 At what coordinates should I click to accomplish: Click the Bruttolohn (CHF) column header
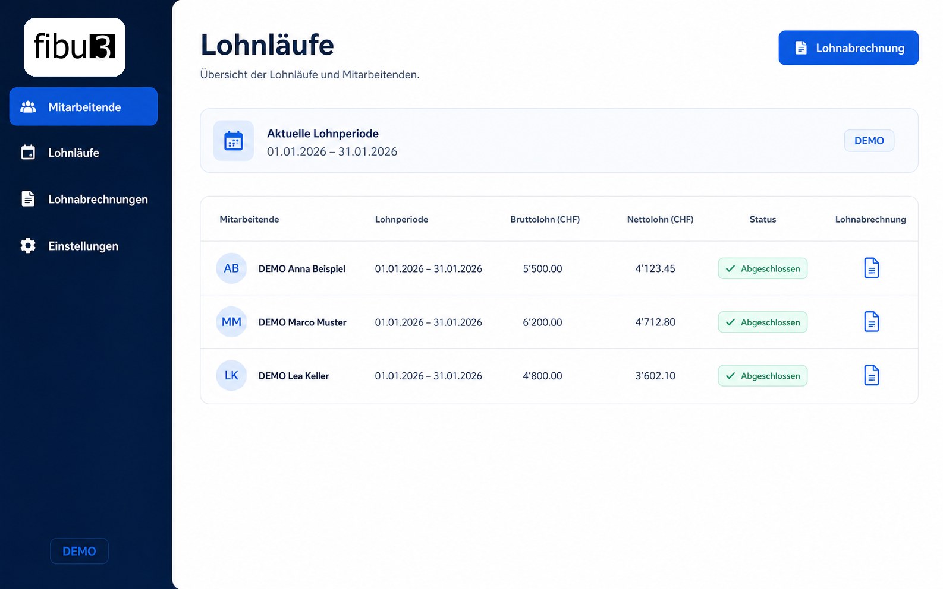[545, 219]
